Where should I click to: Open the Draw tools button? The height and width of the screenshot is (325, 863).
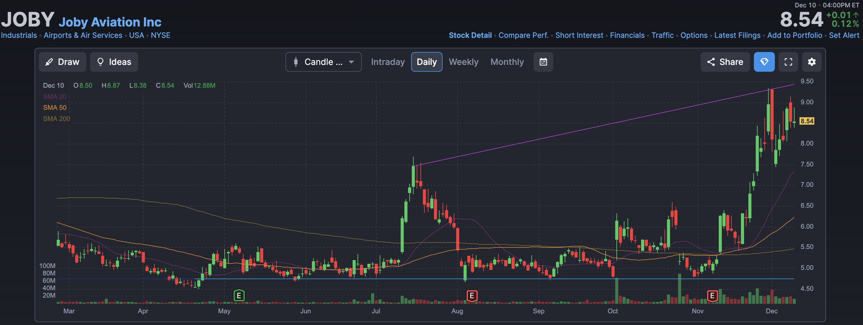[62, 62]
